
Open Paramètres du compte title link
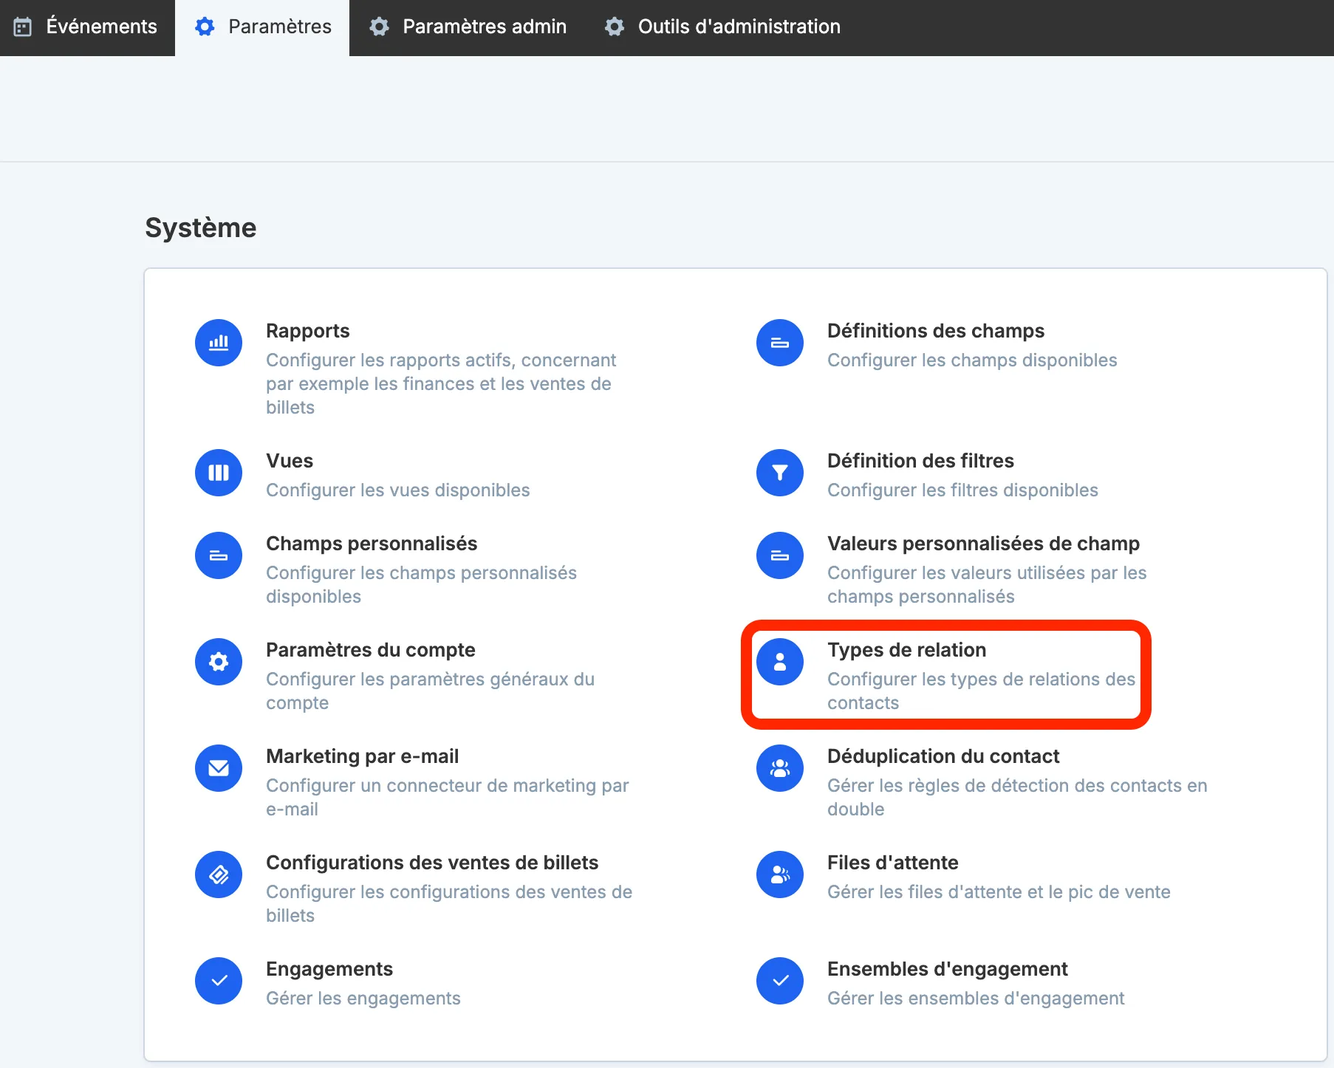[371, 650]
